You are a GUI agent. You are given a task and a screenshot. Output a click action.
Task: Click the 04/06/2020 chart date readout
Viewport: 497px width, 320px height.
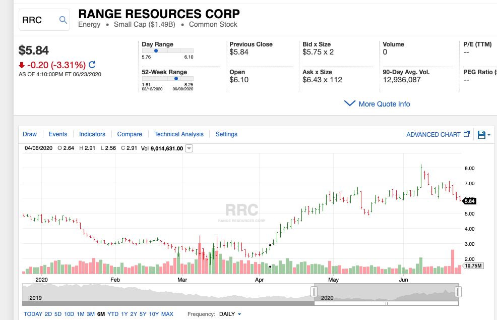click(39, 148)
